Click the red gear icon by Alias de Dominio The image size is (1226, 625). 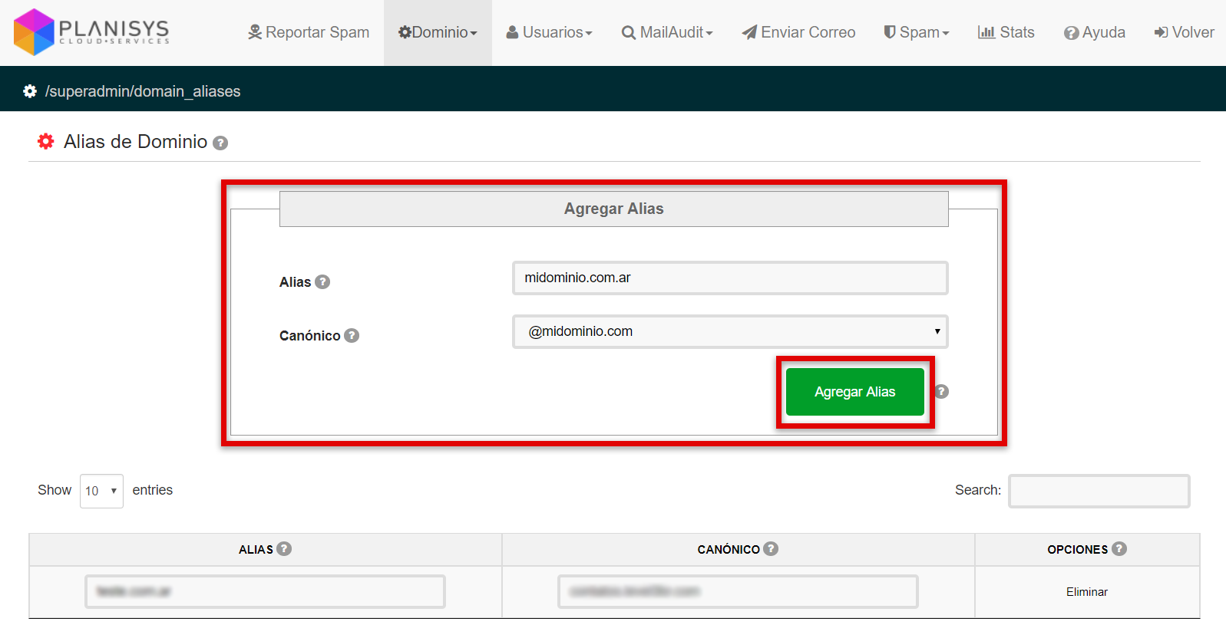46,141
